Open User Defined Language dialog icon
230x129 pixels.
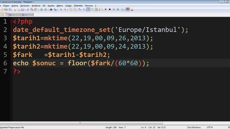(92, 10)
